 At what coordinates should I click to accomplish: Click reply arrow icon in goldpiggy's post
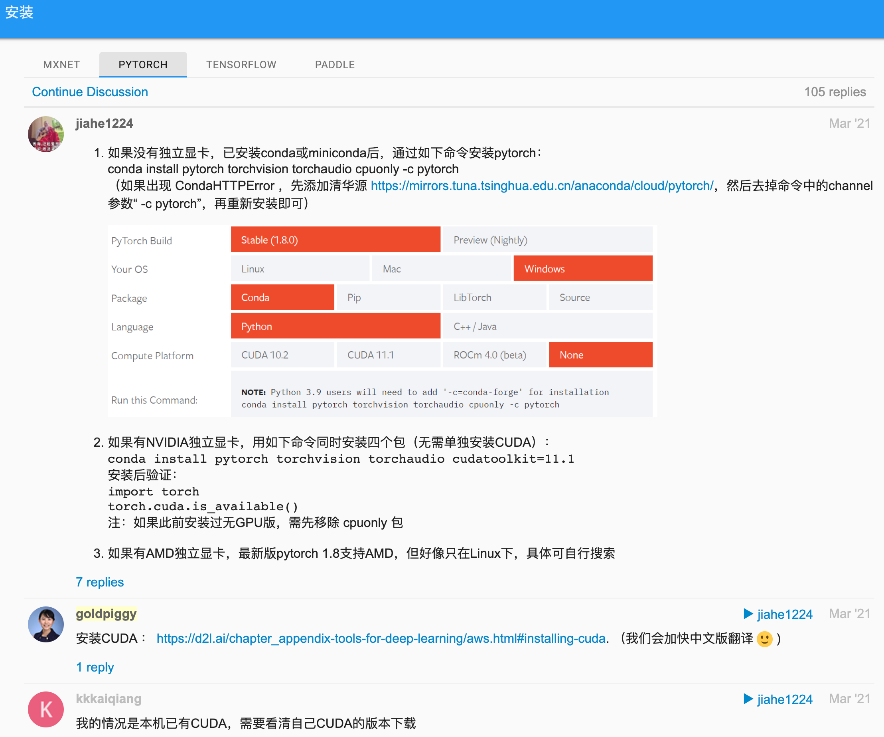coord(748,614)
